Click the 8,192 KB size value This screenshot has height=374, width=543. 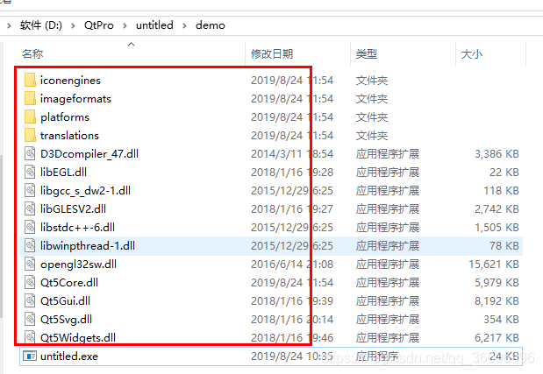coord(497,301)
